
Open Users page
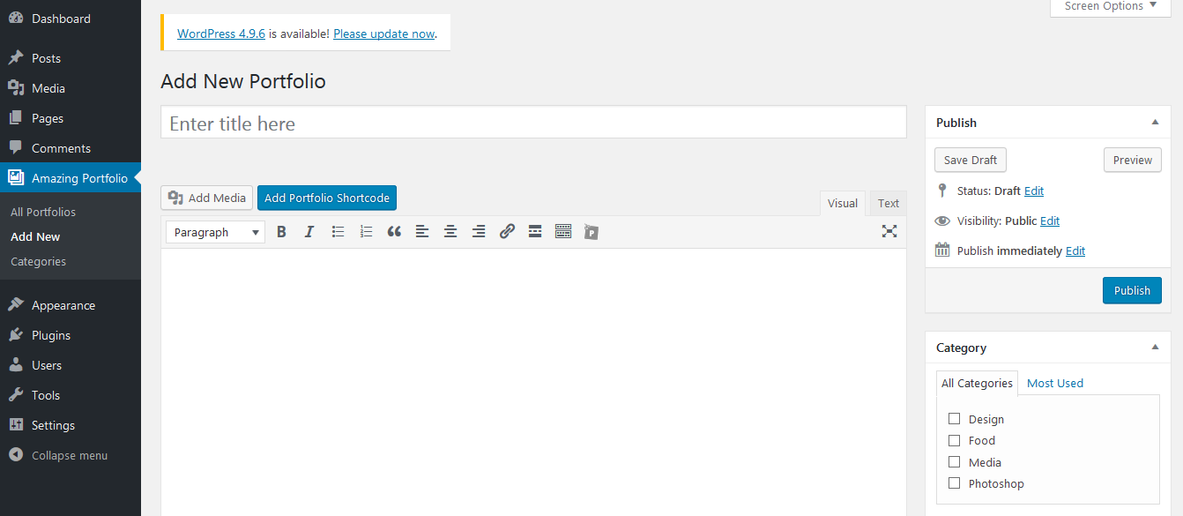pos(71,365)
